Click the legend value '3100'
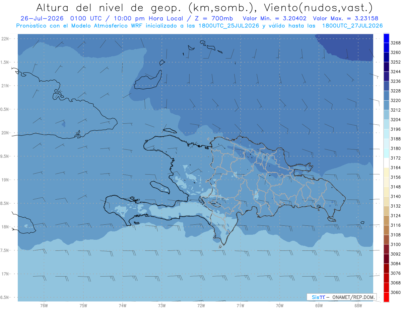Image resolution: width=402 pixels, height=310 pixels. tap(395, 244)
